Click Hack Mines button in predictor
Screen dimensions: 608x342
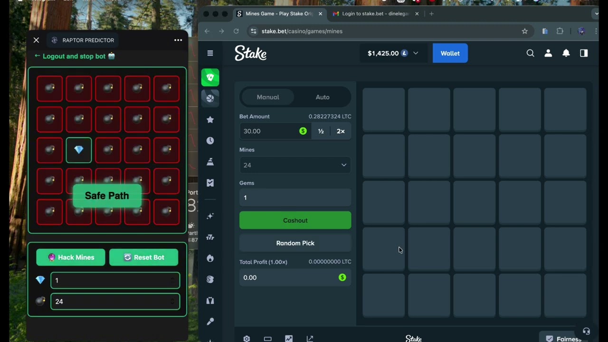click(71, 257)
